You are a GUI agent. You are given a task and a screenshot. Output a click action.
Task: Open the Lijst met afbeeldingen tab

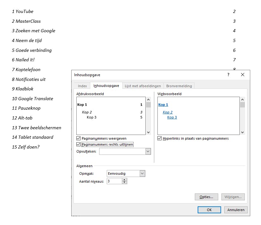[x=143, y=86]
